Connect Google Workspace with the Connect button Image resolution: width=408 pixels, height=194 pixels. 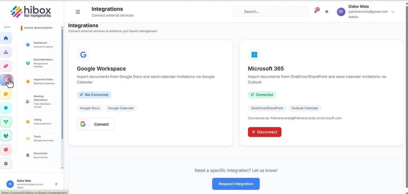pyautogui.click(x=95, y=124)
